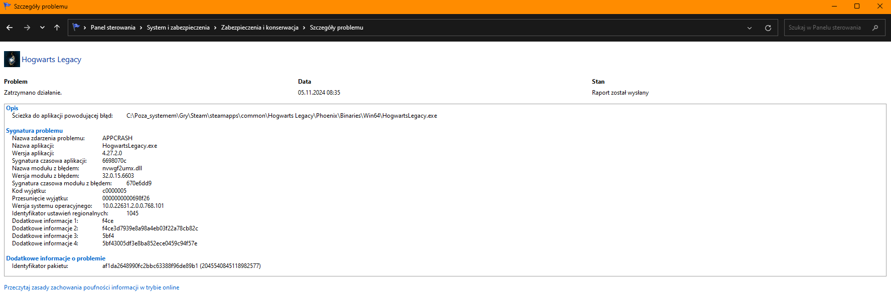Focus the Szukaj w Panelu sterowania field
This screenshot has width=891, height=300.
pos(835,28)
